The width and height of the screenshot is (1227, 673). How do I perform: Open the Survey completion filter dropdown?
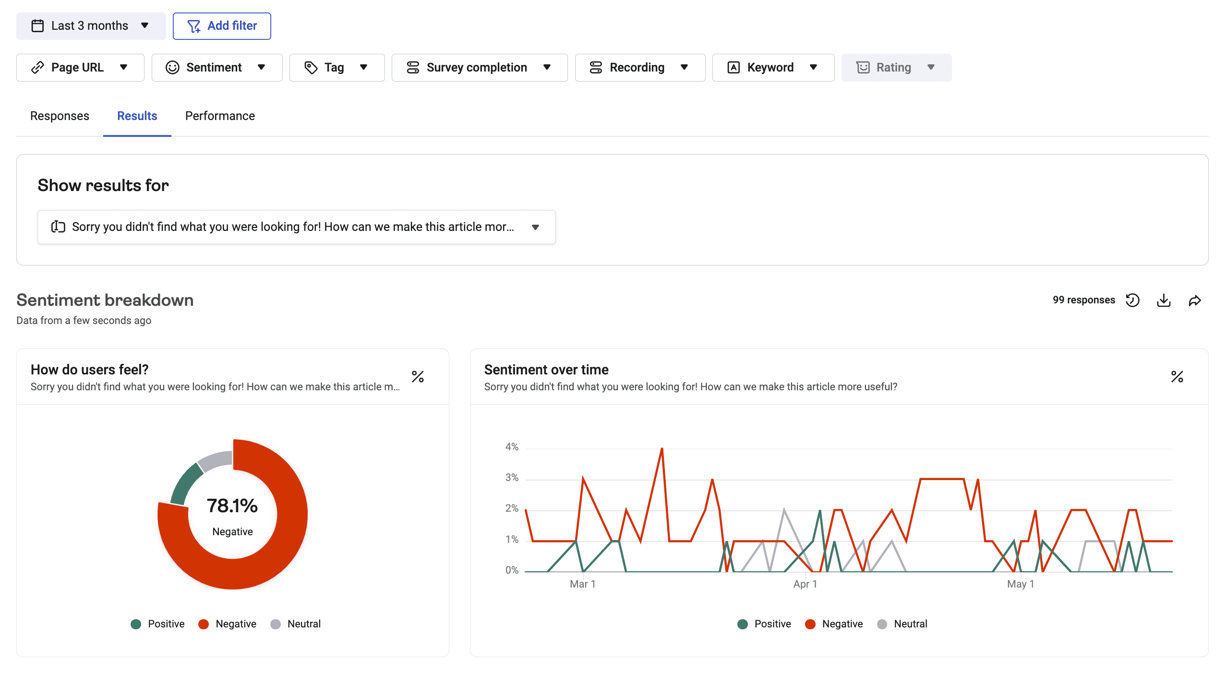click(x=480, y=68)
